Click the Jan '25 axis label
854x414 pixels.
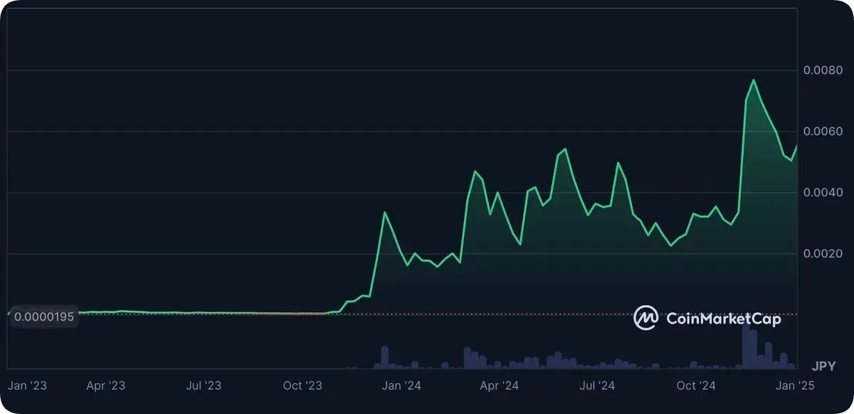(x=794, y=386)
